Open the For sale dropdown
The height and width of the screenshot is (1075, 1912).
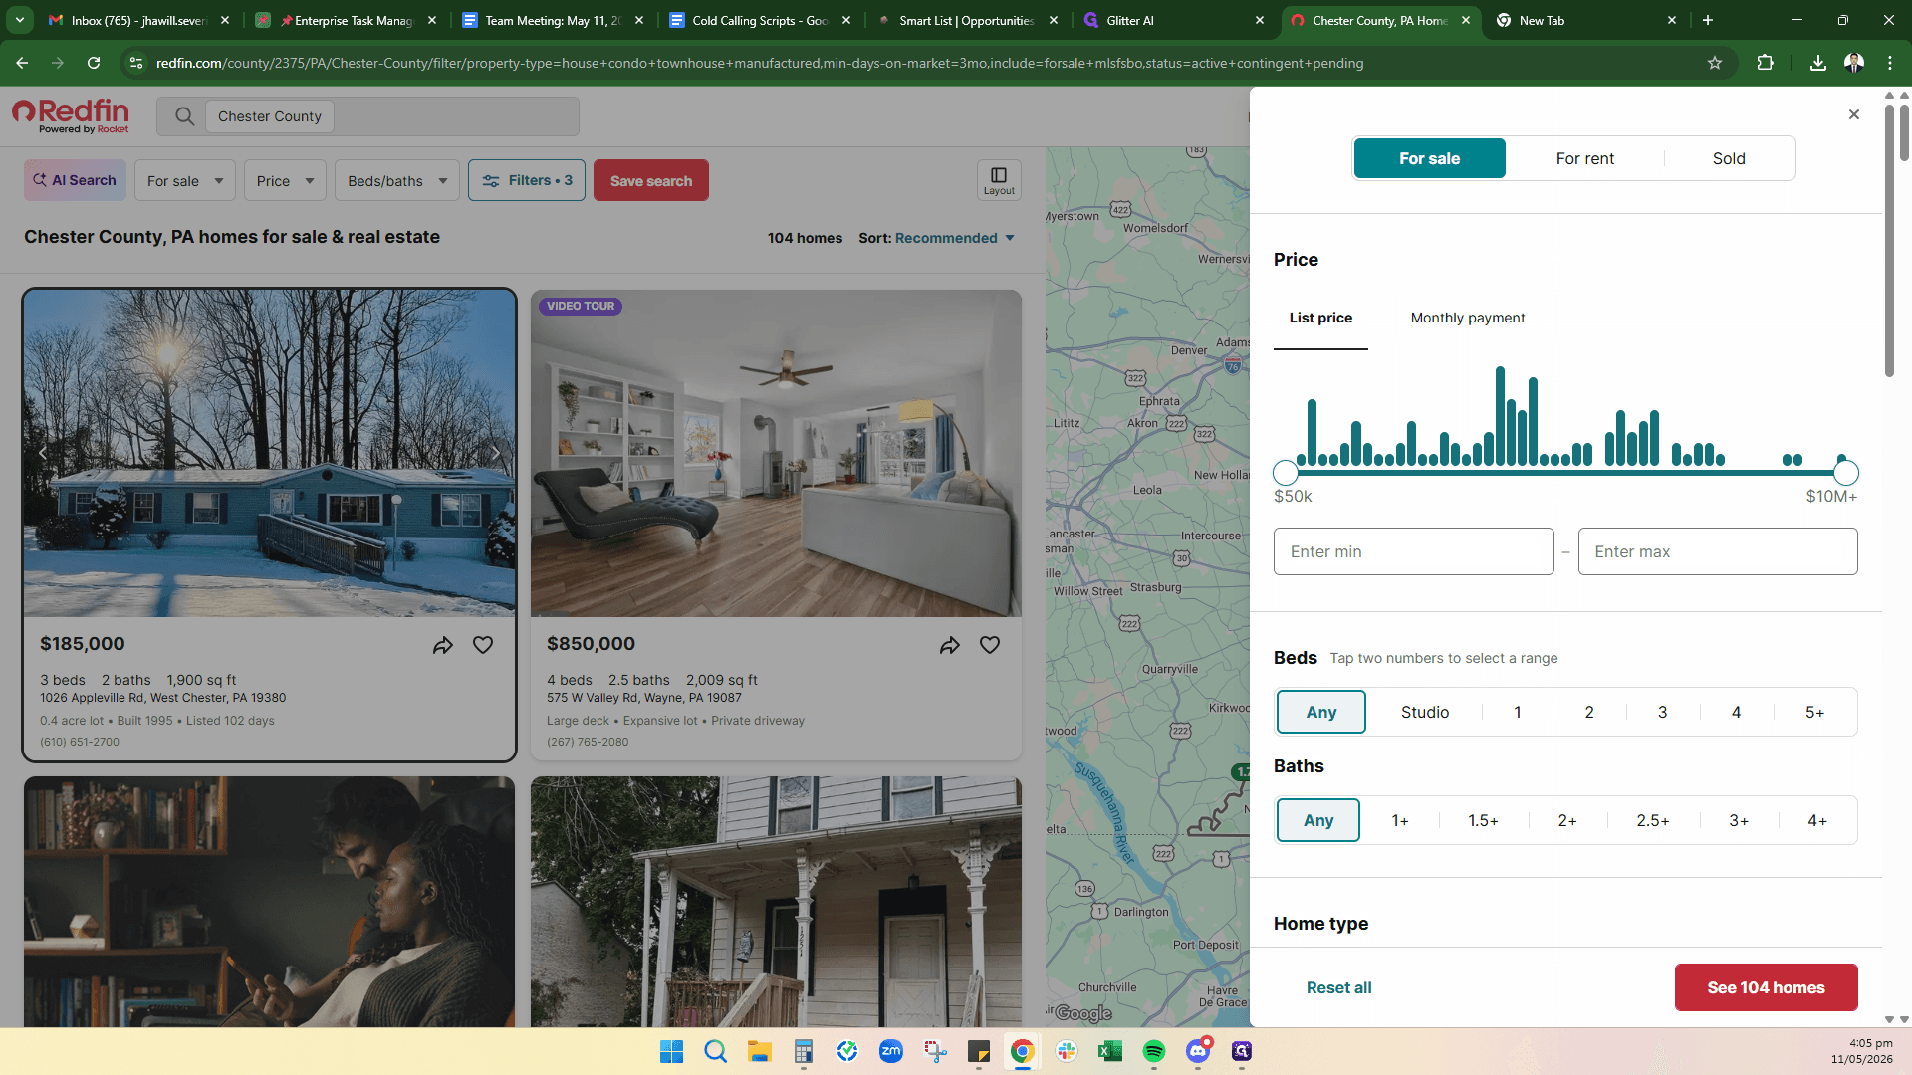click(185, 180)
